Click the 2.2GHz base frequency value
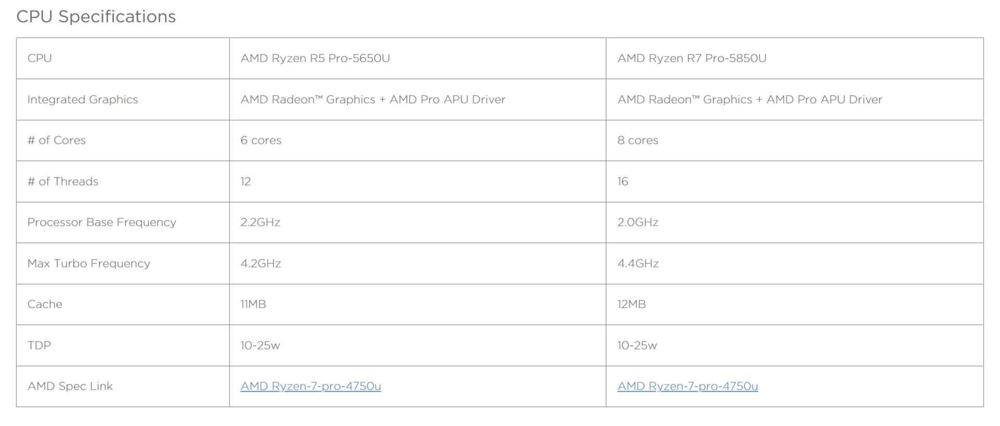 coord(260,222)
